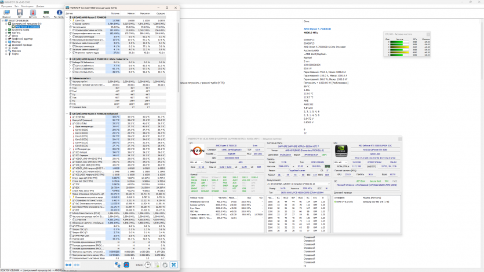
Task: Click the Memory (Пам'ять) toolbar icon
Action: click(x=47, y=13)
